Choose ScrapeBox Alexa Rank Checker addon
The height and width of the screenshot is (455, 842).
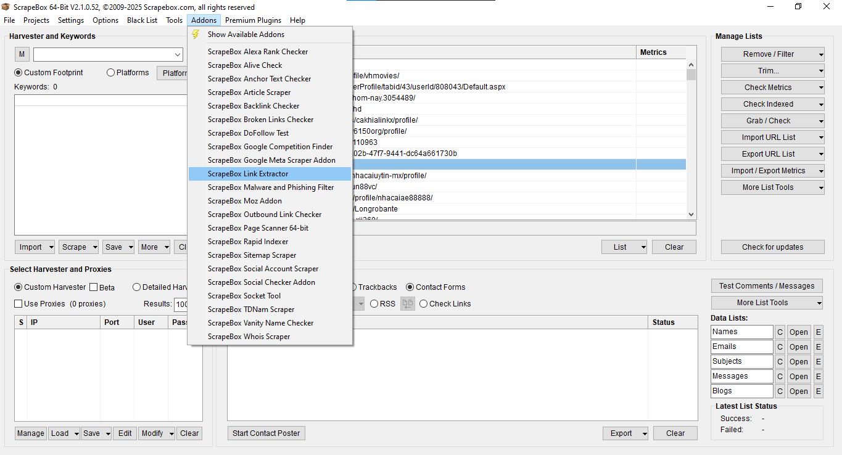click(x=270, y=52)
